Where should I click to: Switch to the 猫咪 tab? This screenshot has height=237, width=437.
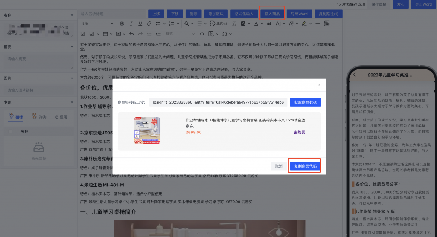pos(16,116)
